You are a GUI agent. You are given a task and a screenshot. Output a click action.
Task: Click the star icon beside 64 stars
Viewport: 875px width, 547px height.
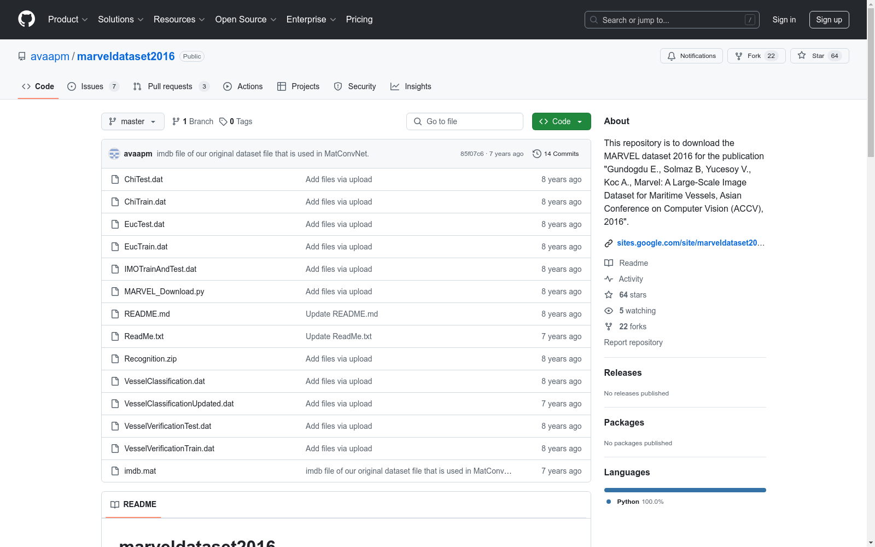609,295
